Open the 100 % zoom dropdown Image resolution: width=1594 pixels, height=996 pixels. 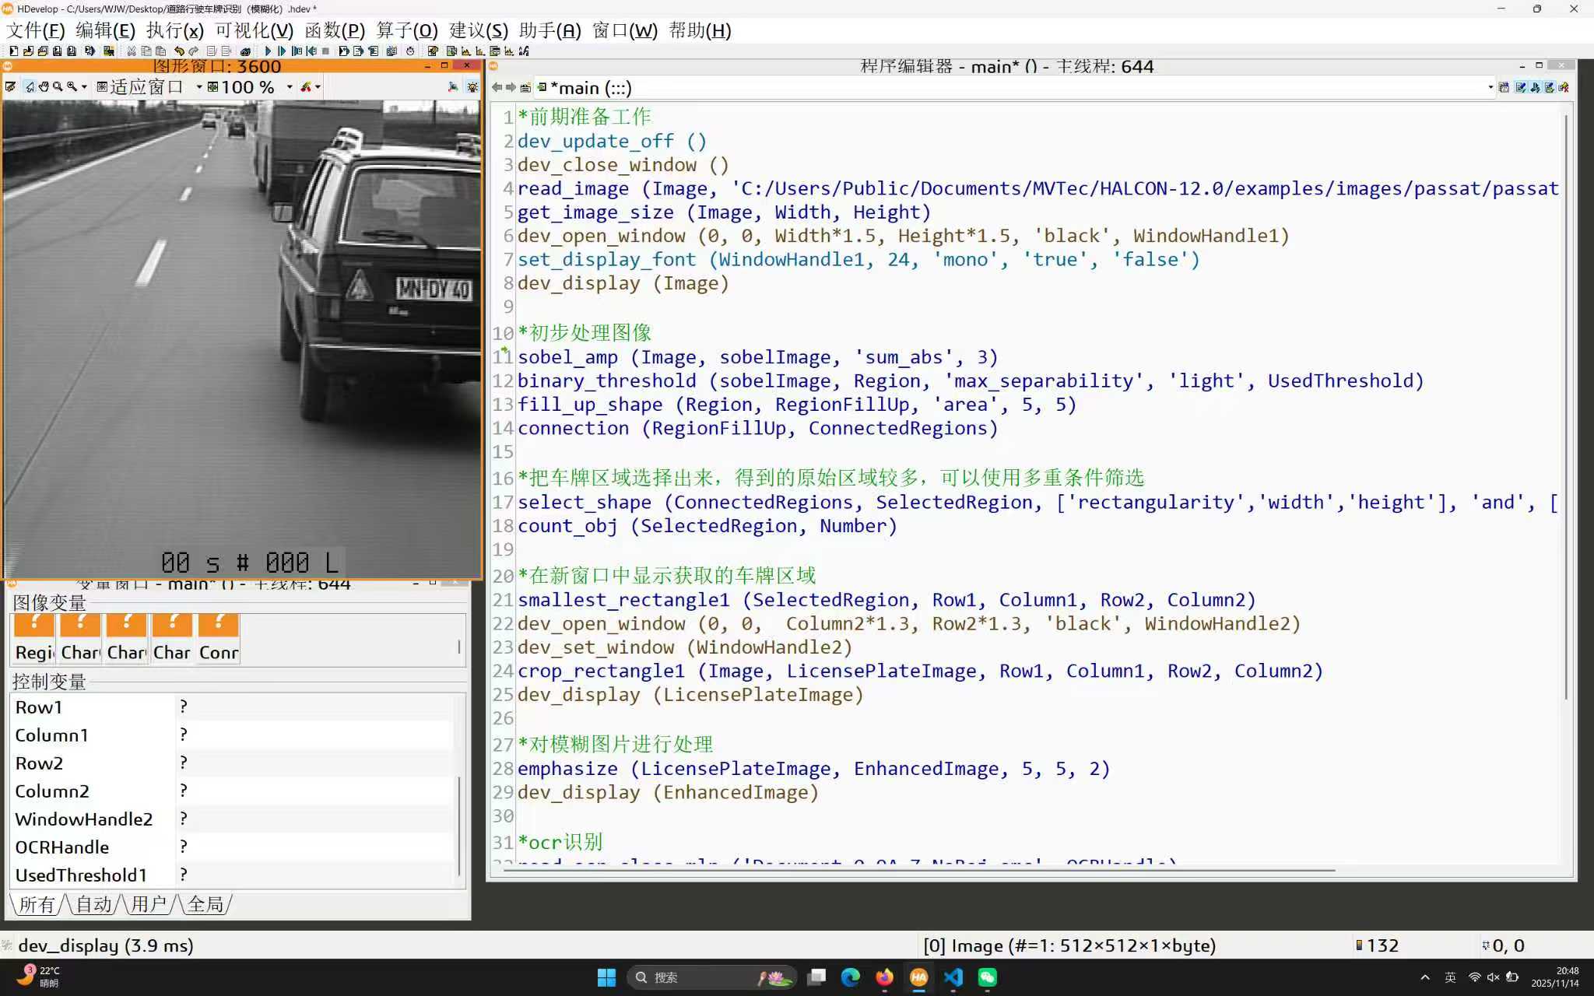290,87
